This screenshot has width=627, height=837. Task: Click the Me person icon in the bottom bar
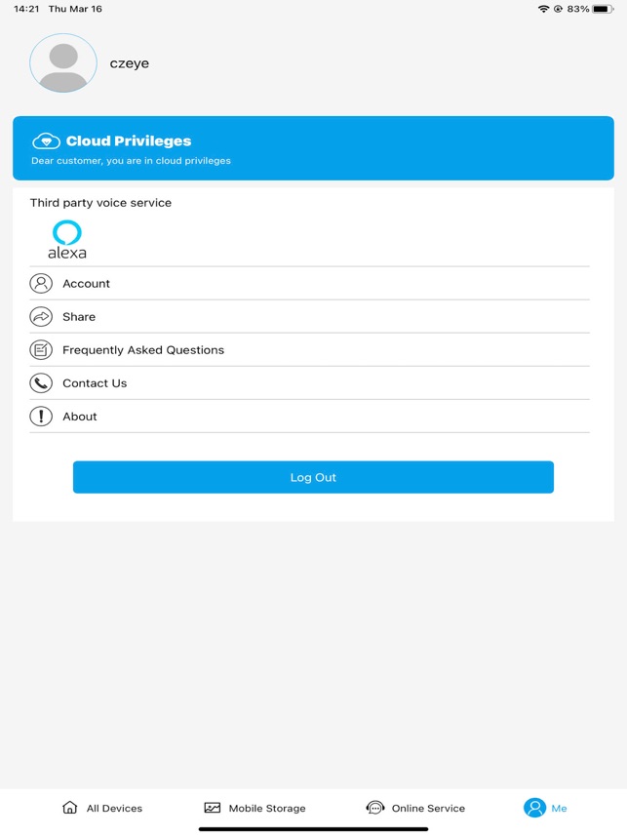pyautogui.click(x=535, y=808)
